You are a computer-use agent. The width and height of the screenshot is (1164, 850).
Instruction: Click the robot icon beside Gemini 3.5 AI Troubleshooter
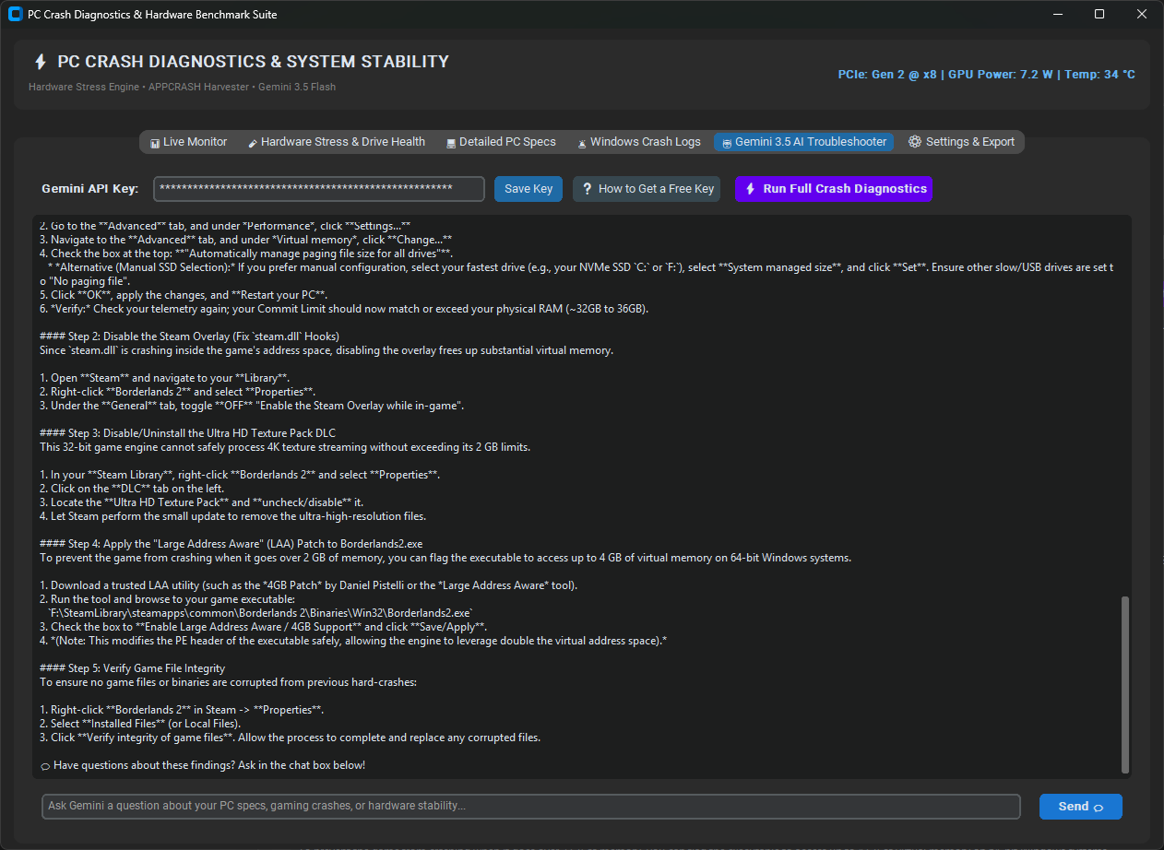pyautogui.click(x=727, y=143)
